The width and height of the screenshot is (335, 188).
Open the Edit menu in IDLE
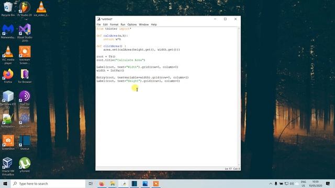[x=105, y=25]
